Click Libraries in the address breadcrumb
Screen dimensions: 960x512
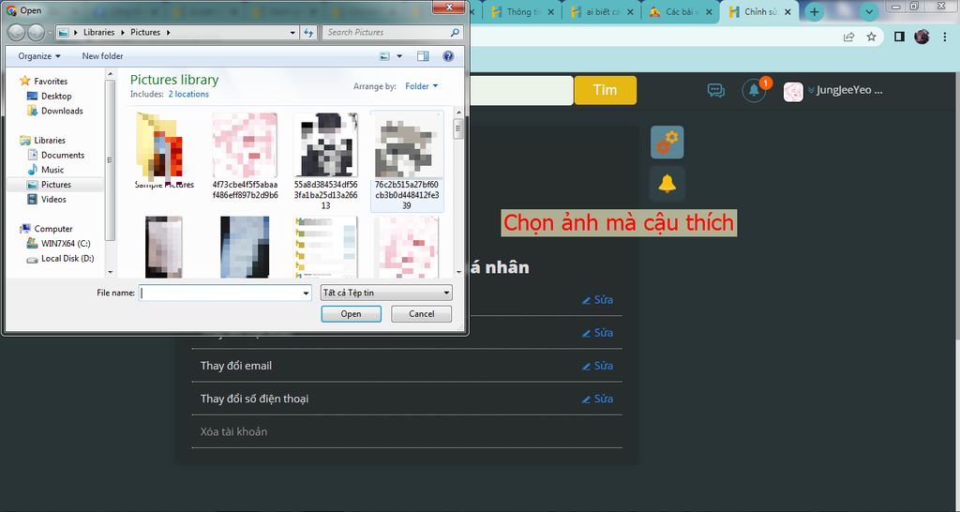[x=98, y=33]
